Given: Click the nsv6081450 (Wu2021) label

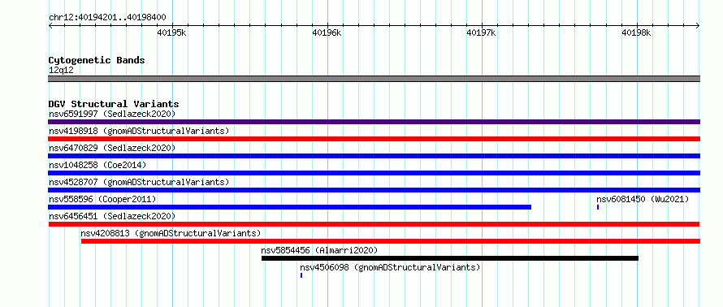Looking at the screenshot, I should [x=643, y=199].
